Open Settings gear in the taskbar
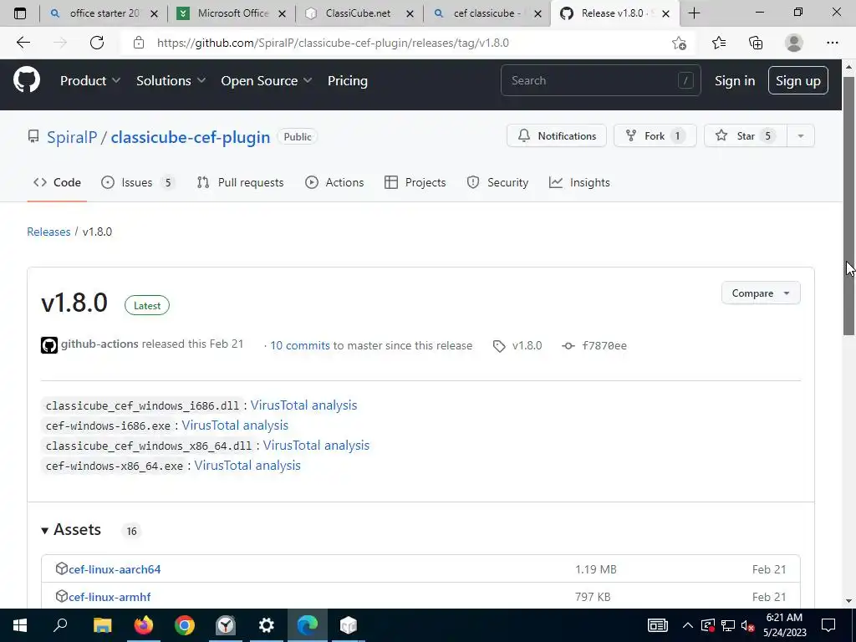This screenshot has width=856, height=642. pos(267,625)
